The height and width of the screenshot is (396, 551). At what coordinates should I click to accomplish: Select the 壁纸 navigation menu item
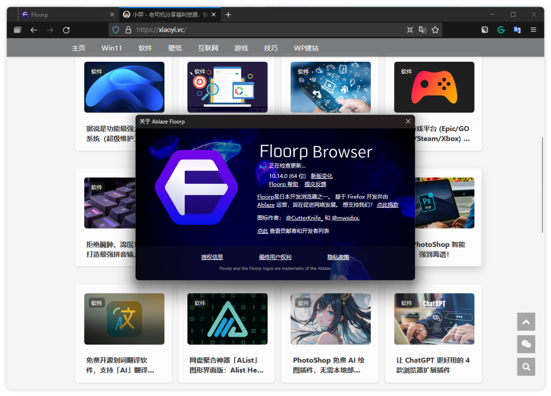click(175, 48)
